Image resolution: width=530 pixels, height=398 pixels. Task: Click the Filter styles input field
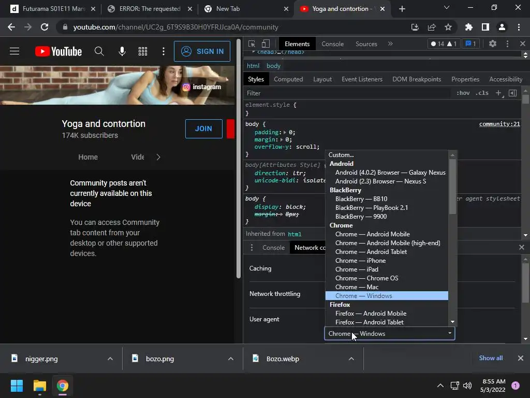click(348, 93)
